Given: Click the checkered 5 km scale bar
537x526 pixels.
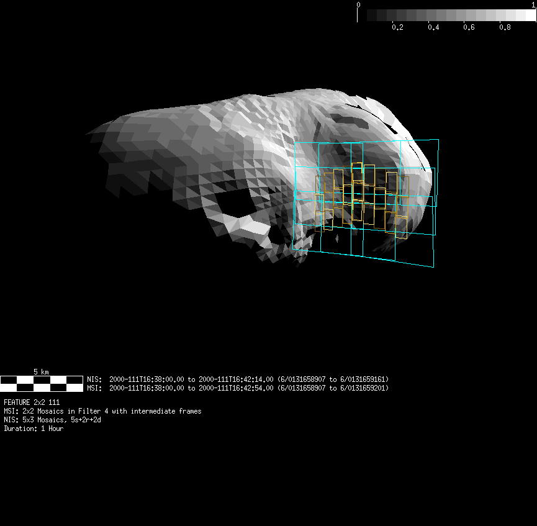Looking at the screenshot, I should 41,383.
